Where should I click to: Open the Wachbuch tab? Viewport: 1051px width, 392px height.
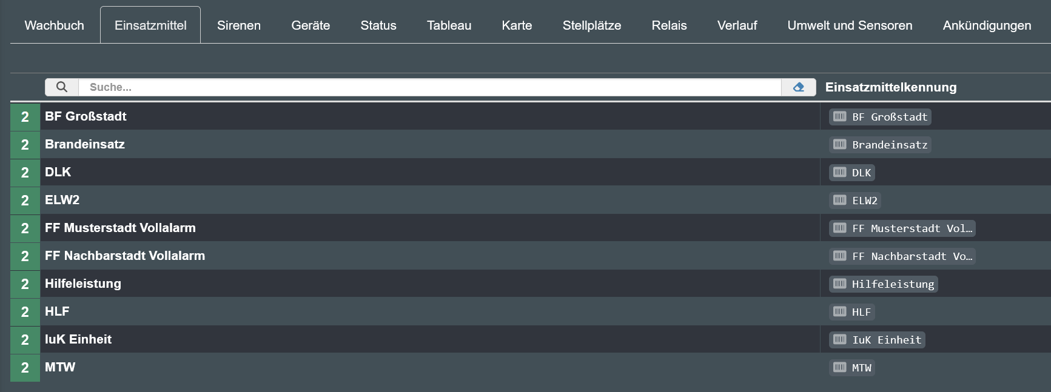(55, 25)
